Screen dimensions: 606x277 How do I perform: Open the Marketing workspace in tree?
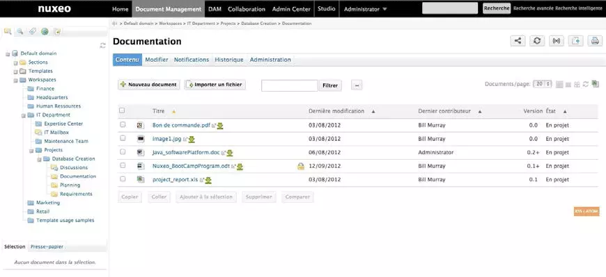pyautogui.click(x=48, y=203)
